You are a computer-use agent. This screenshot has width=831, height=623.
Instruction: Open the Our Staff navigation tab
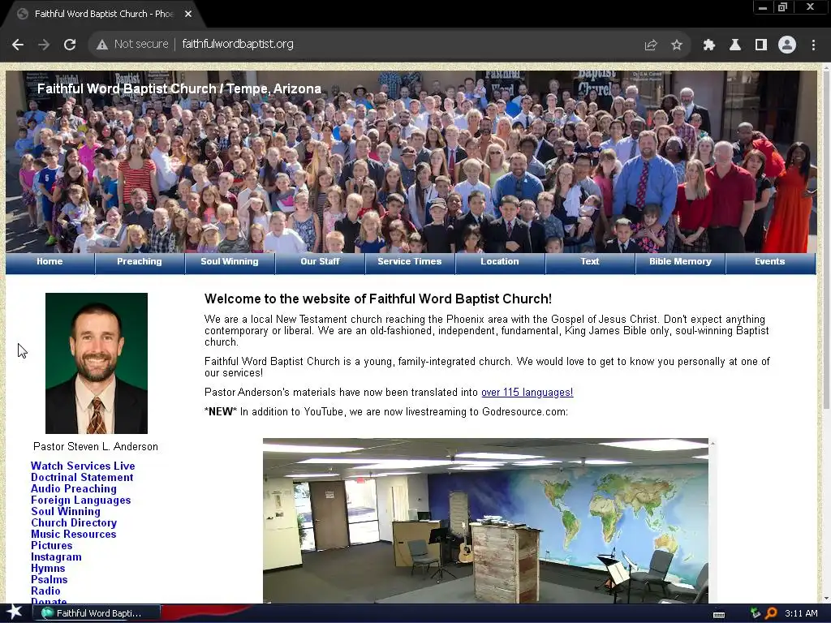pyautogui.click(x=320, y=262)
